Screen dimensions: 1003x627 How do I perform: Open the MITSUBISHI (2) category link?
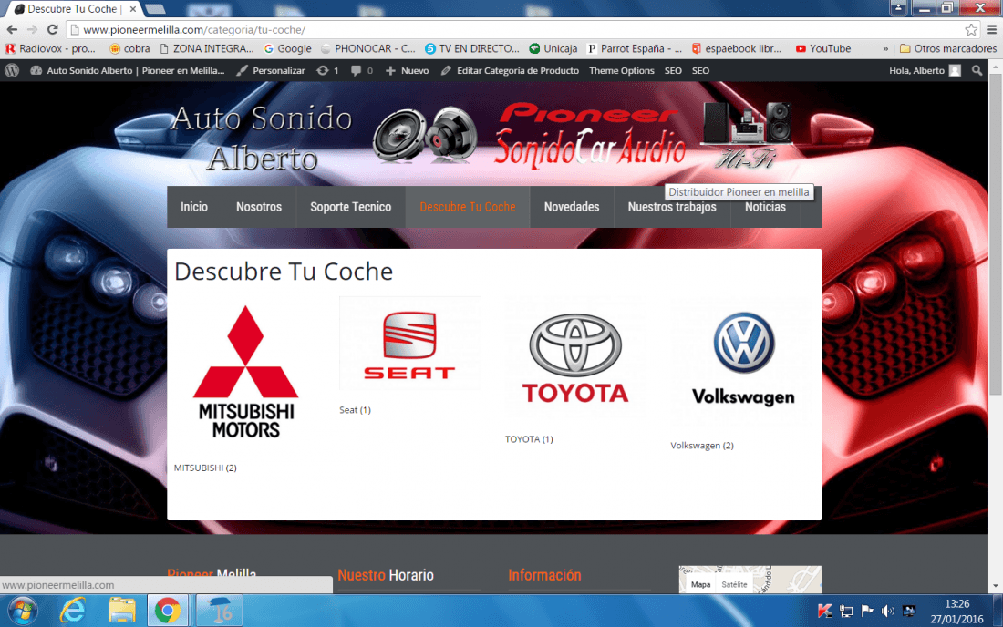pos(205,468)
